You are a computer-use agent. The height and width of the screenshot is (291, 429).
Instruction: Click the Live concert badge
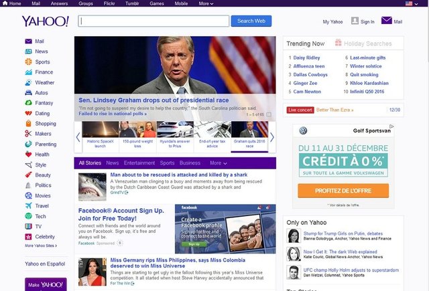(x=300, y=110)
